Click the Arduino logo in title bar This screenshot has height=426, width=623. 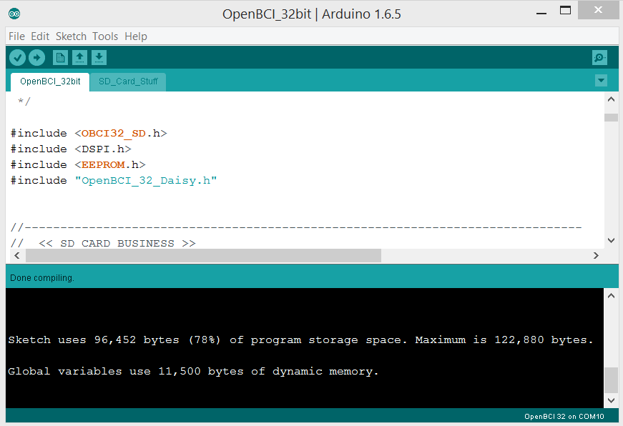[x=14, y=14]
